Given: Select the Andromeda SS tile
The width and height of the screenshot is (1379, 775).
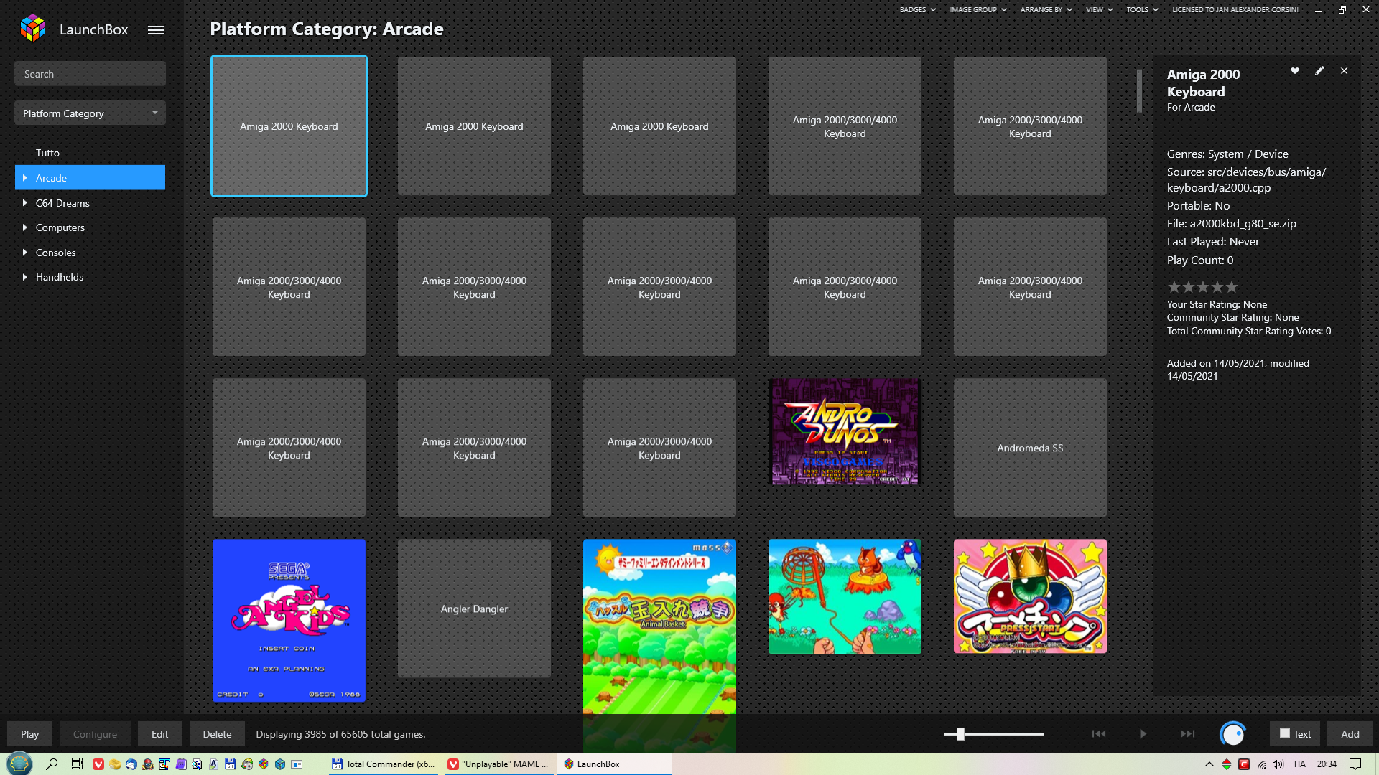Looking at the screenshot, I should tap(1030, 448).
